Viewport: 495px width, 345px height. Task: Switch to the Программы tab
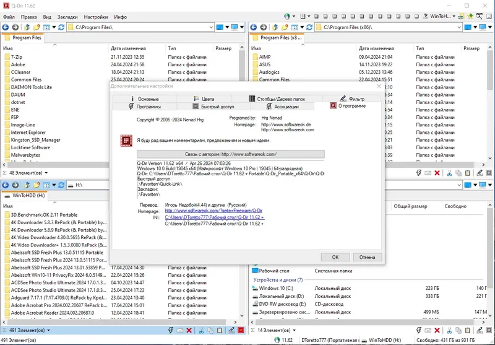[144, 107]
